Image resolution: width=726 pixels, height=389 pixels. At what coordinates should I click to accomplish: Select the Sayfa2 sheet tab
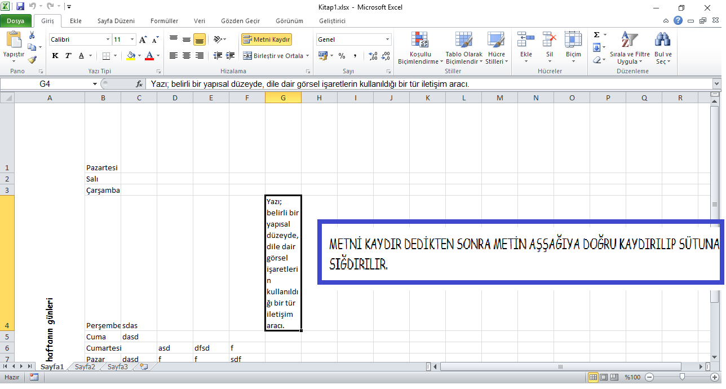click(85, 366)
